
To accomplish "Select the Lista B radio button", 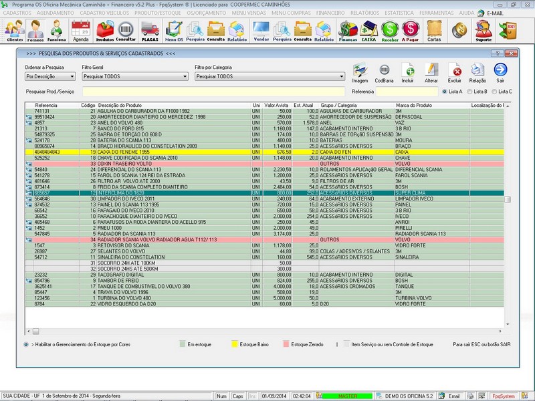I will point(469,91).
